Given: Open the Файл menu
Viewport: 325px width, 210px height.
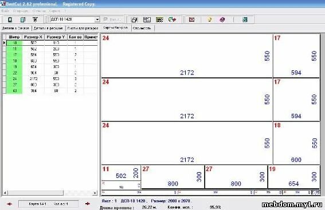Looking at the screenshot, I should (5, 11).
